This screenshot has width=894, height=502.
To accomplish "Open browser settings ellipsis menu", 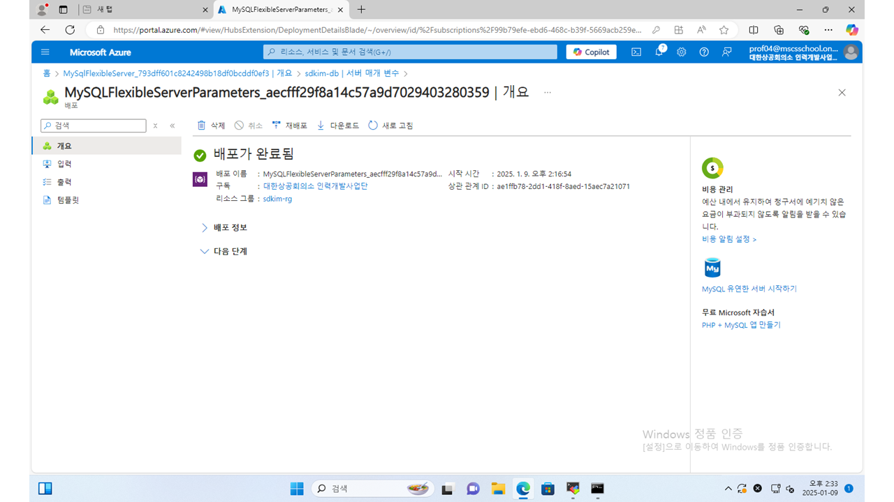I will coord(828,30).
